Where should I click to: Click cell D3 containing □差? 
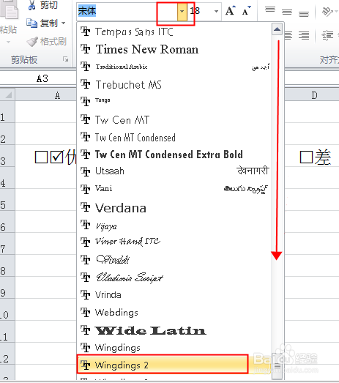(x=312, y=156)
